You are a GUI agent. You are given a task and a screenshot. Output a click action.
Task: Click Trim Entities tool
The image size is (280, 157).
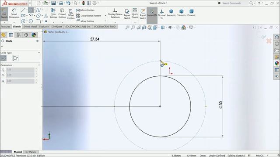click(x=53, y=14)
